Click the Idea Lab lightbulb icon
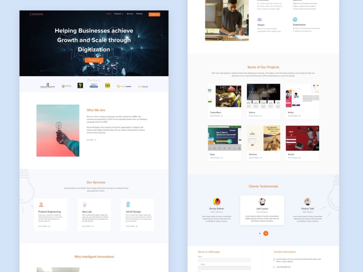 click(85, 204)
